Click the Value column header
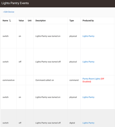Image resolution: width=115 pixels, height=127 pixels. 21,21
